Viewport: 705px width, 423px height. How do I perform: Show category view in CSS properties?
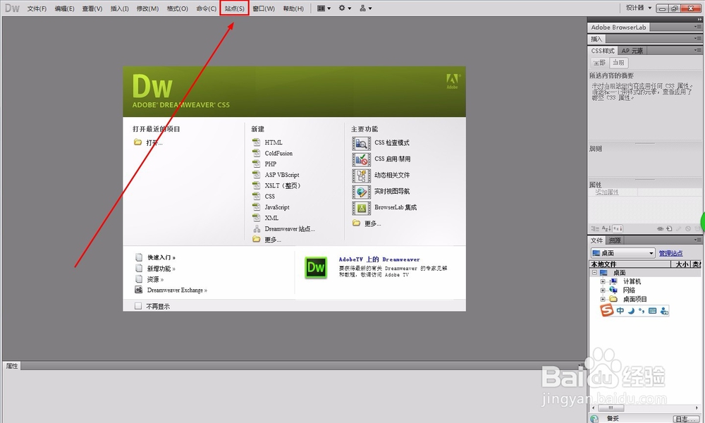click(x=595, y=229)
